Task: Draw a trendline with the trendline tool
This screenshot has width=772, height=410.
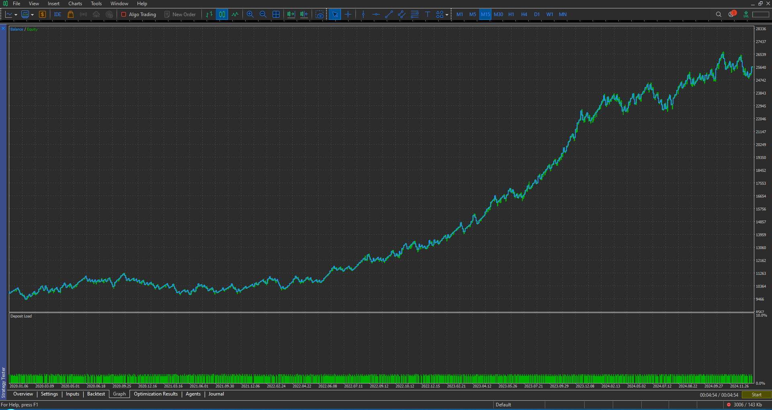Action: pyautogui.click(x=388, y=14)
